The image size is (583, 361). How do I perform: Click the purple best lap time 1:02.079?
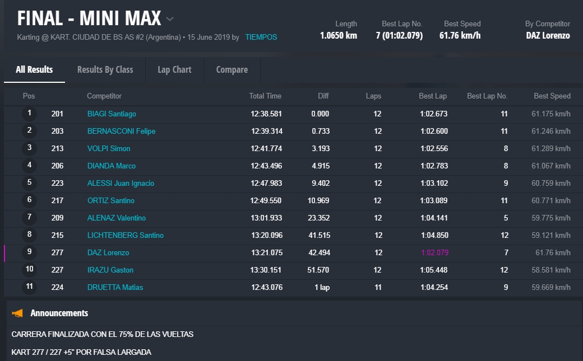pyautogui.click(x=434, y=252)
